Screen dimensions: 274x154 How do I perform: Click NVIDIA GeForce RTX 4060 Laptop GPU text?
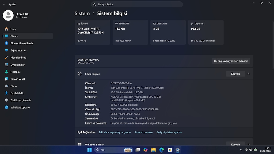(136, 97)
